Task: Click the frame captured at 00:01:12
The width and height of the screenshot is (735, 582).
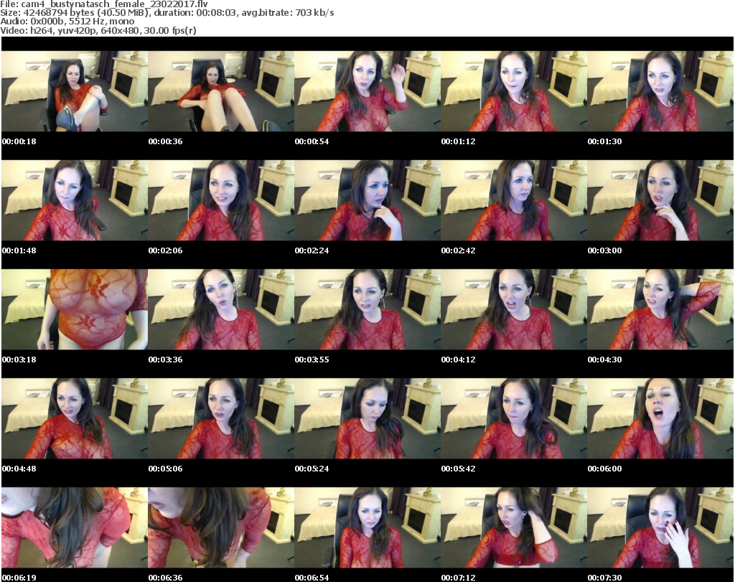Action: pos(514,91)
